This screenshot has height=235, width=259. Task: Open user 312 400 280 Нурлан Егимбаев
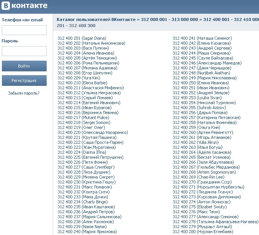203,232
